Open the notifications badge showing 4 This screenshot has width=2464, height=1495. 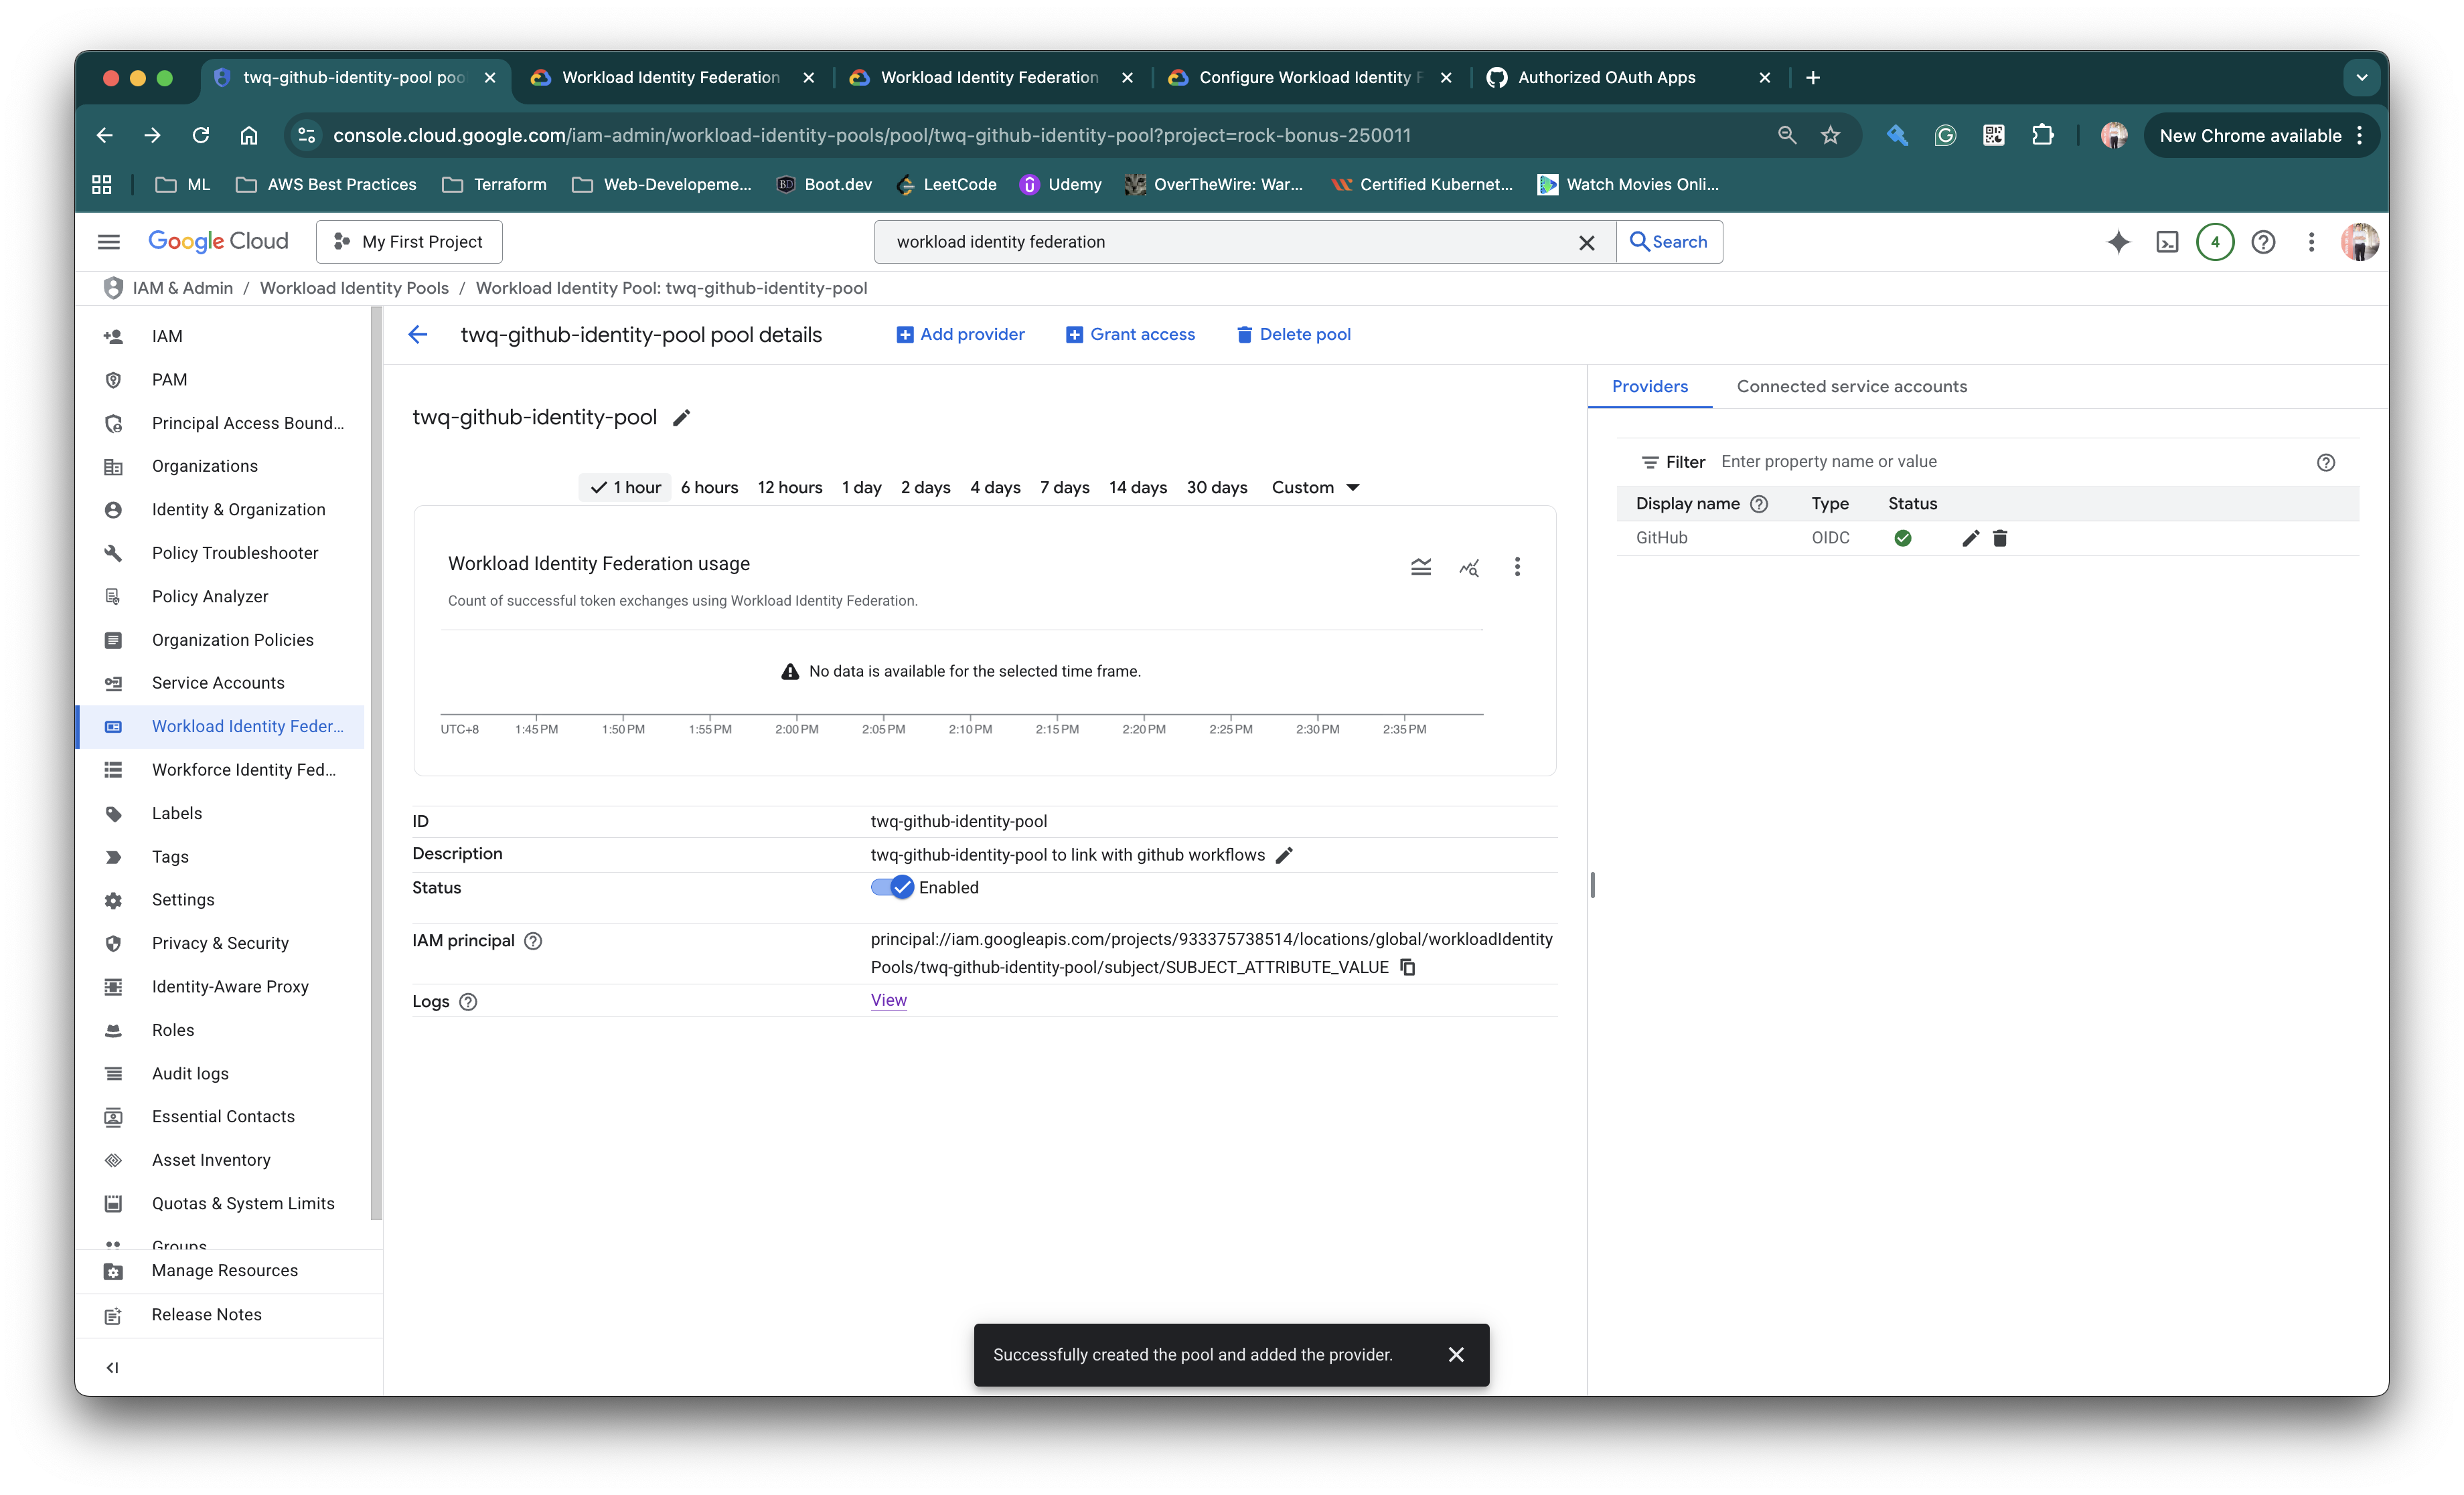point(2215,242)
